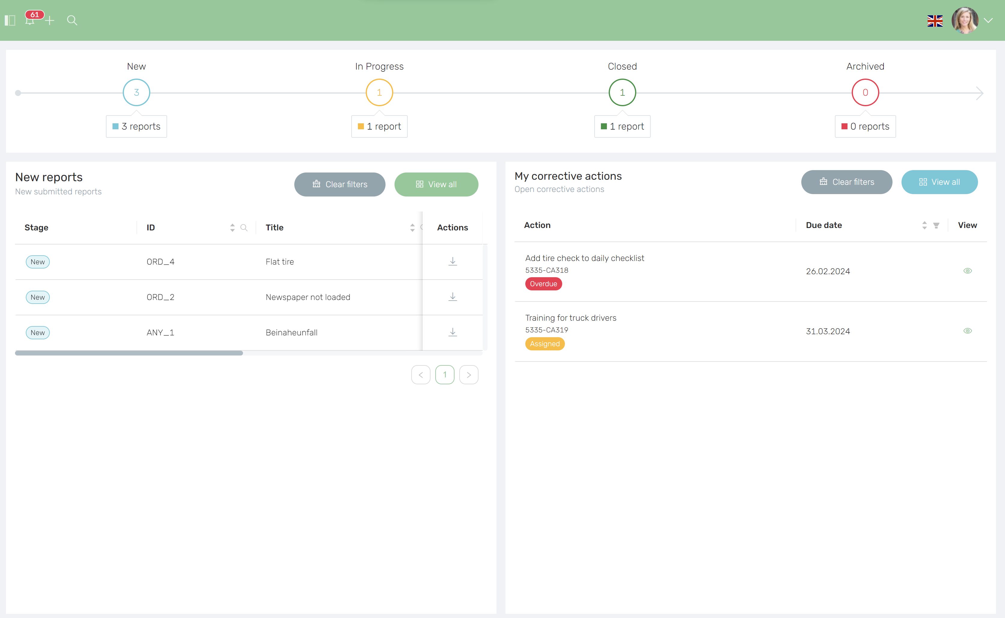Click the reports table horizontal scrollbar
1005x618 pixels.
(129, 353)
